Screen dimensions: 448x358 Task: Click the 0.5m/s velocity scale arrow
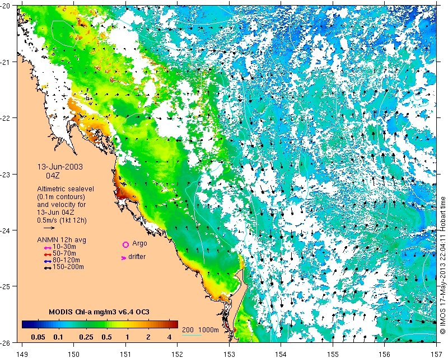tap(49, 228)
